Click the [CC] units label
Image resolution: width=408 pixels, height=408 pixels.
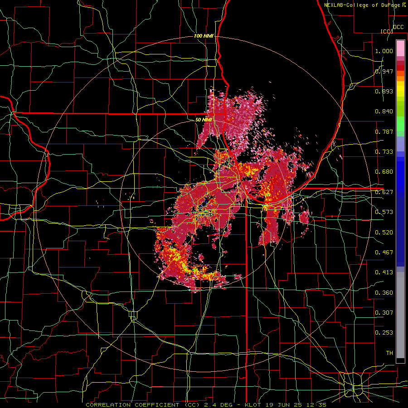click(387, 31)
